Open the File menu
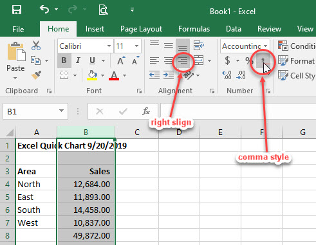This screenshot has width=316, height=245. pyautogui.click(x=18, y=29)
